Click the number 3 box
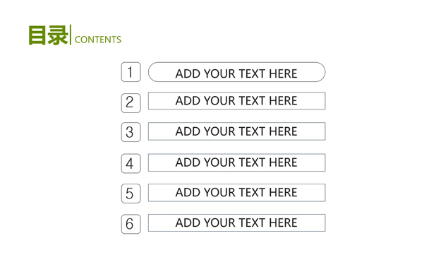448x255 pixels. [131, 132]
